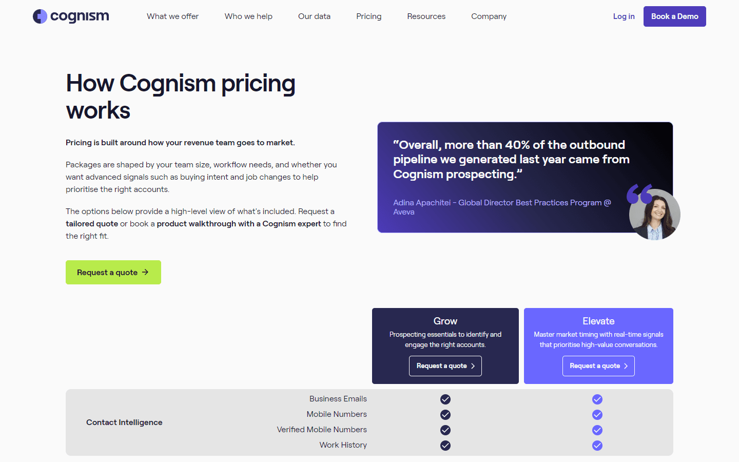Image resolution: width=739 pixels, height=462 pixels.
Task: Click Adina Apachitei's circular photo
Action: 654,214
